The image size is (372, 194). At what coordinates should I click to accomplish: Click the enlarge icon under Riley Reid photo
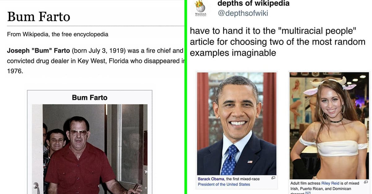click(x=365, y=183)
